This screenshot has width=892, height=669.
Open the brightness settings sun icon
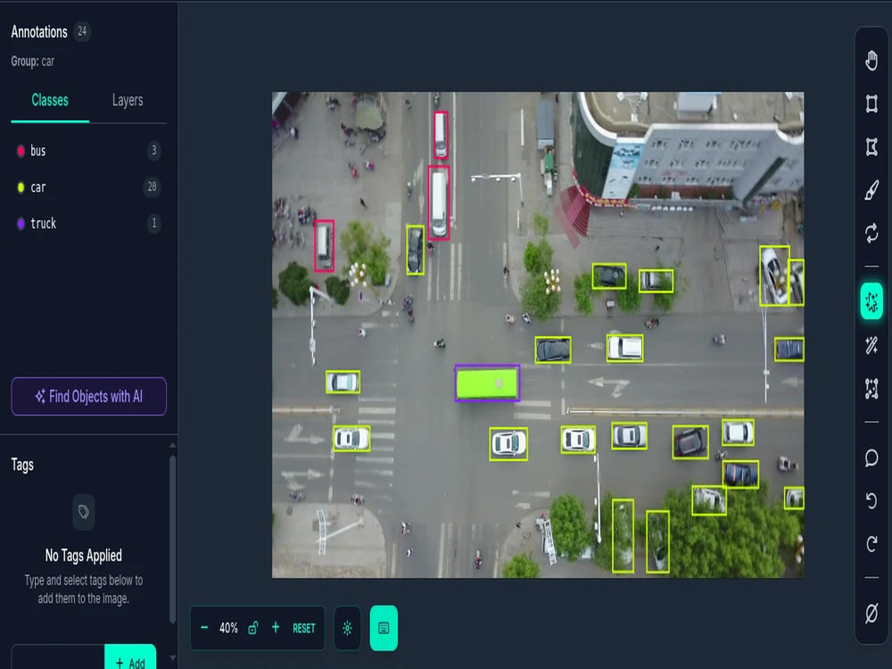(348, 628)
